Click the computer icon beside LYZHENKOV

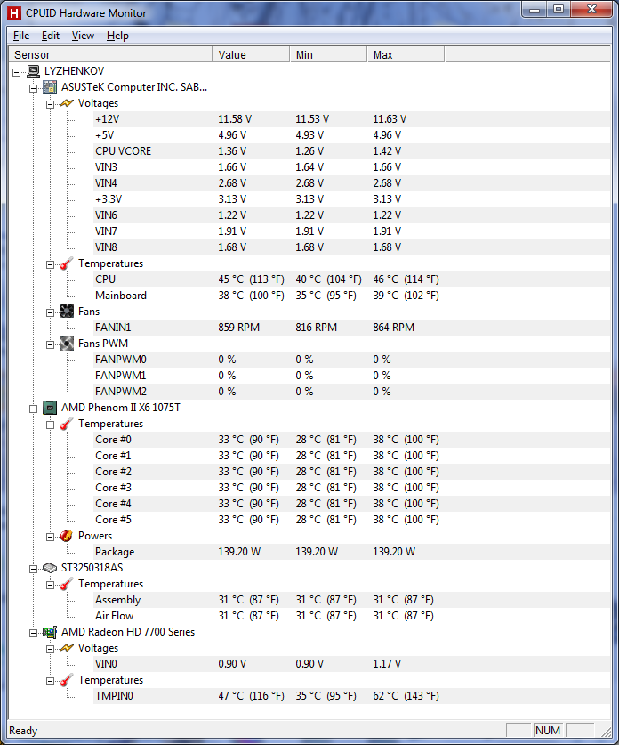(x=33, y=71)
